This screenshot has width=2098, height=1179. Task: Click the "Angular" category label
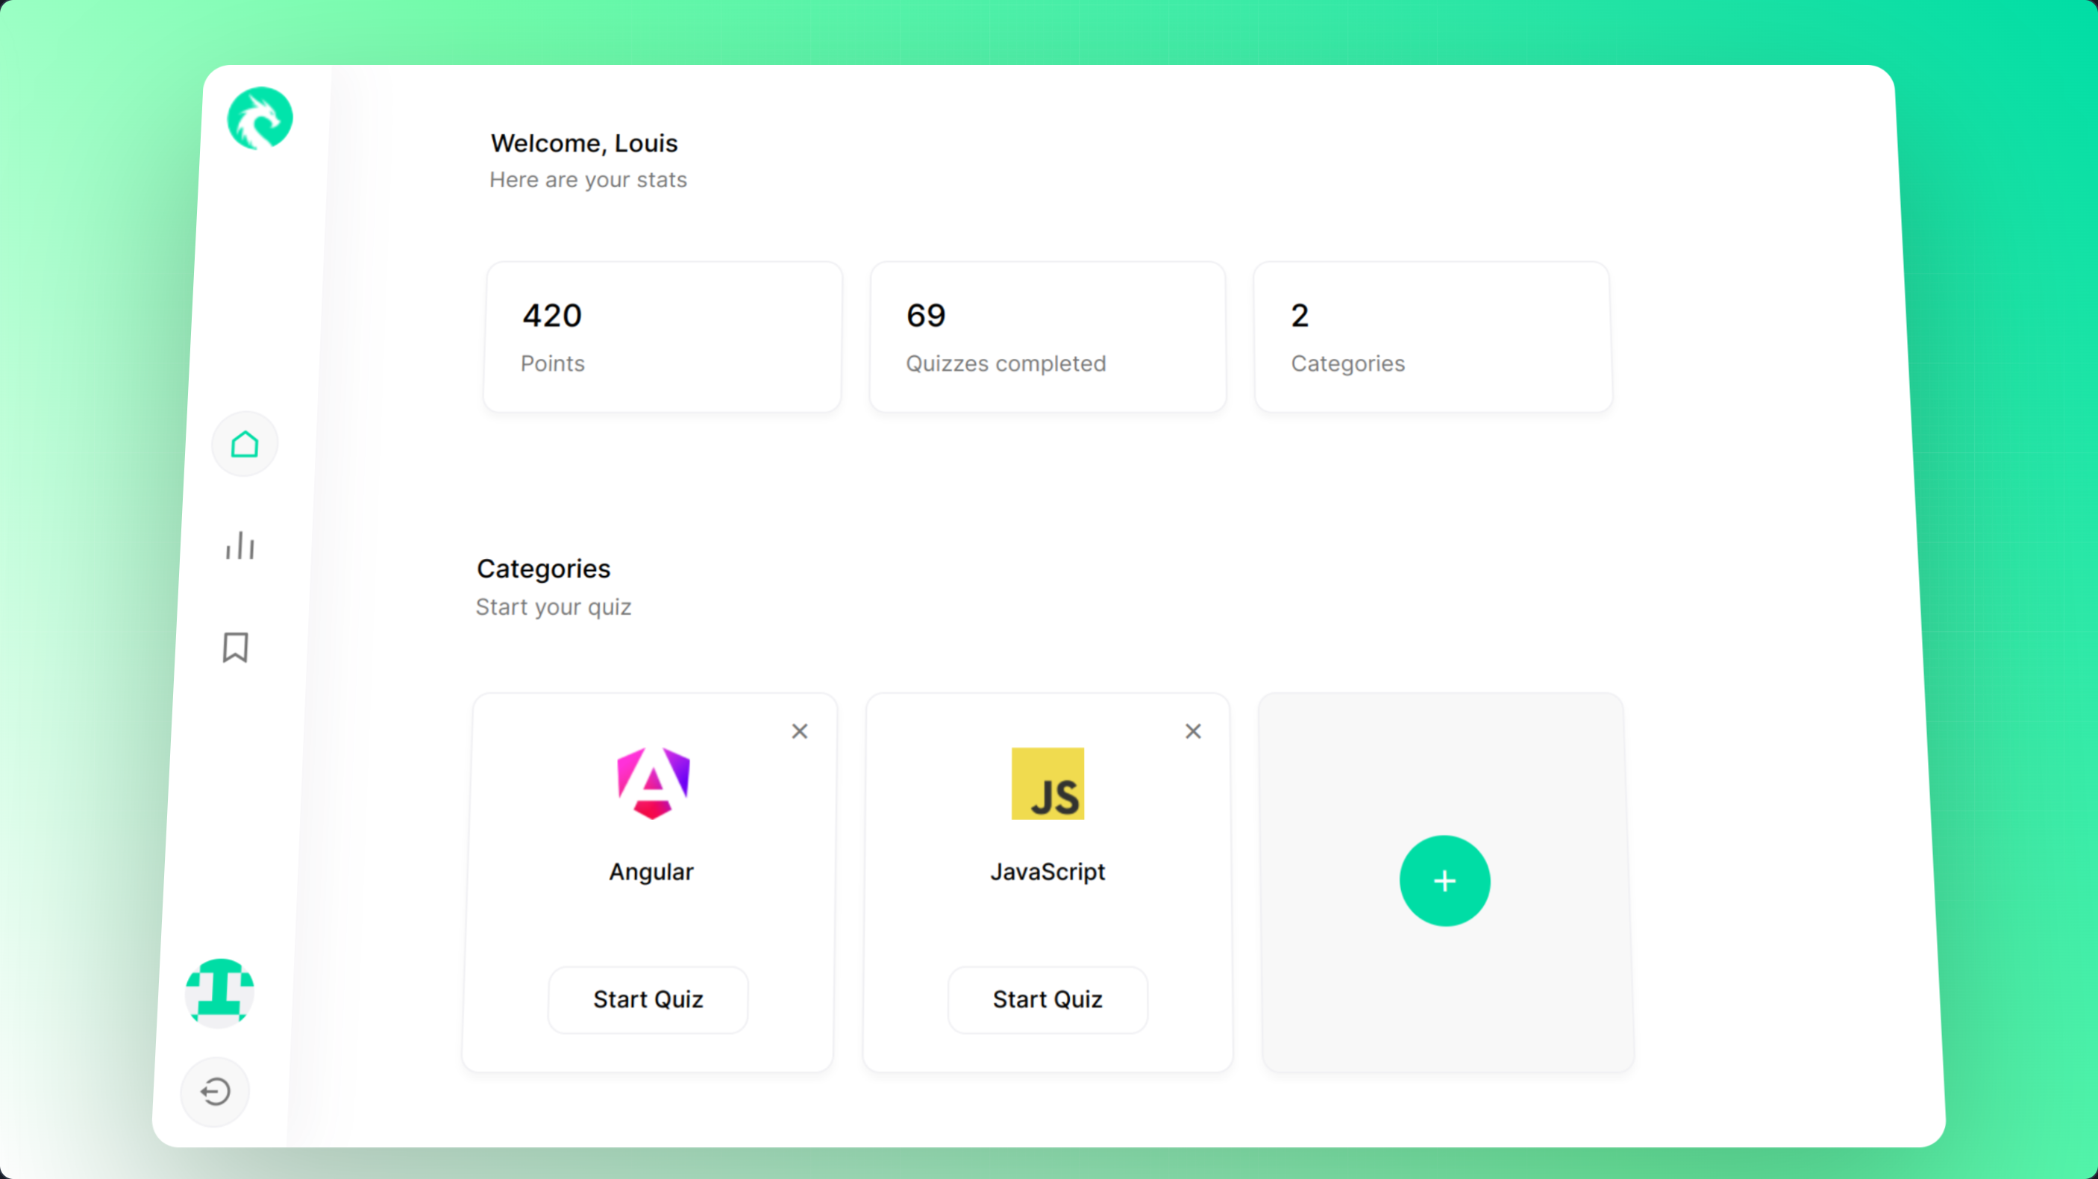pos(651,871)
